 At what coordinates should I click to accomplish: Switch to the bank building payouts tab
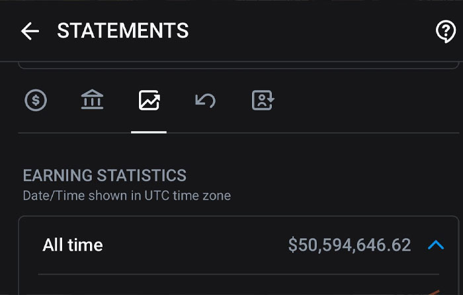[x=92, y=101]
